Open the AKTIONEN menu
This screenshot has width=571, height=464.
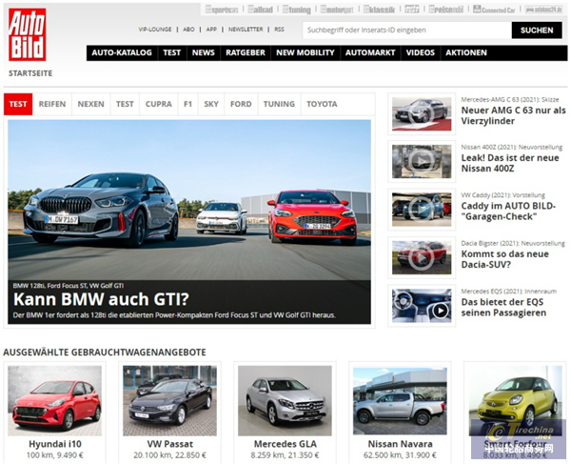coord(466,52)
